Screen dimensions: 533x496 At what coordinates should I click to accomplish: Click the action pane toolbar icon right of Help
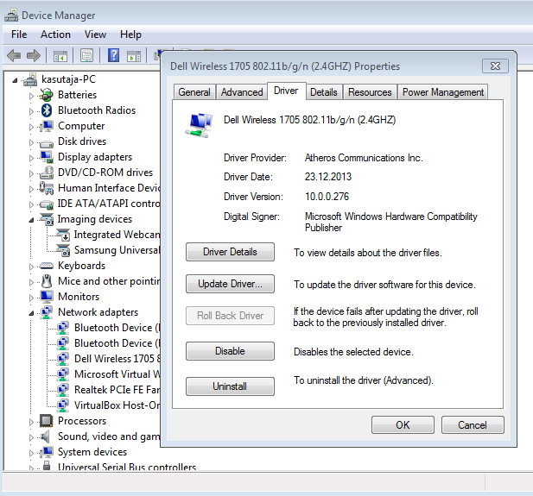[134, 56]
